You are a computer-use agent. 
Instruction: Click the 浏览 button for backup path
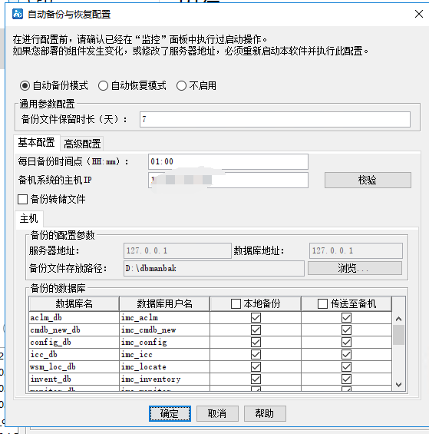coord(355,268)
